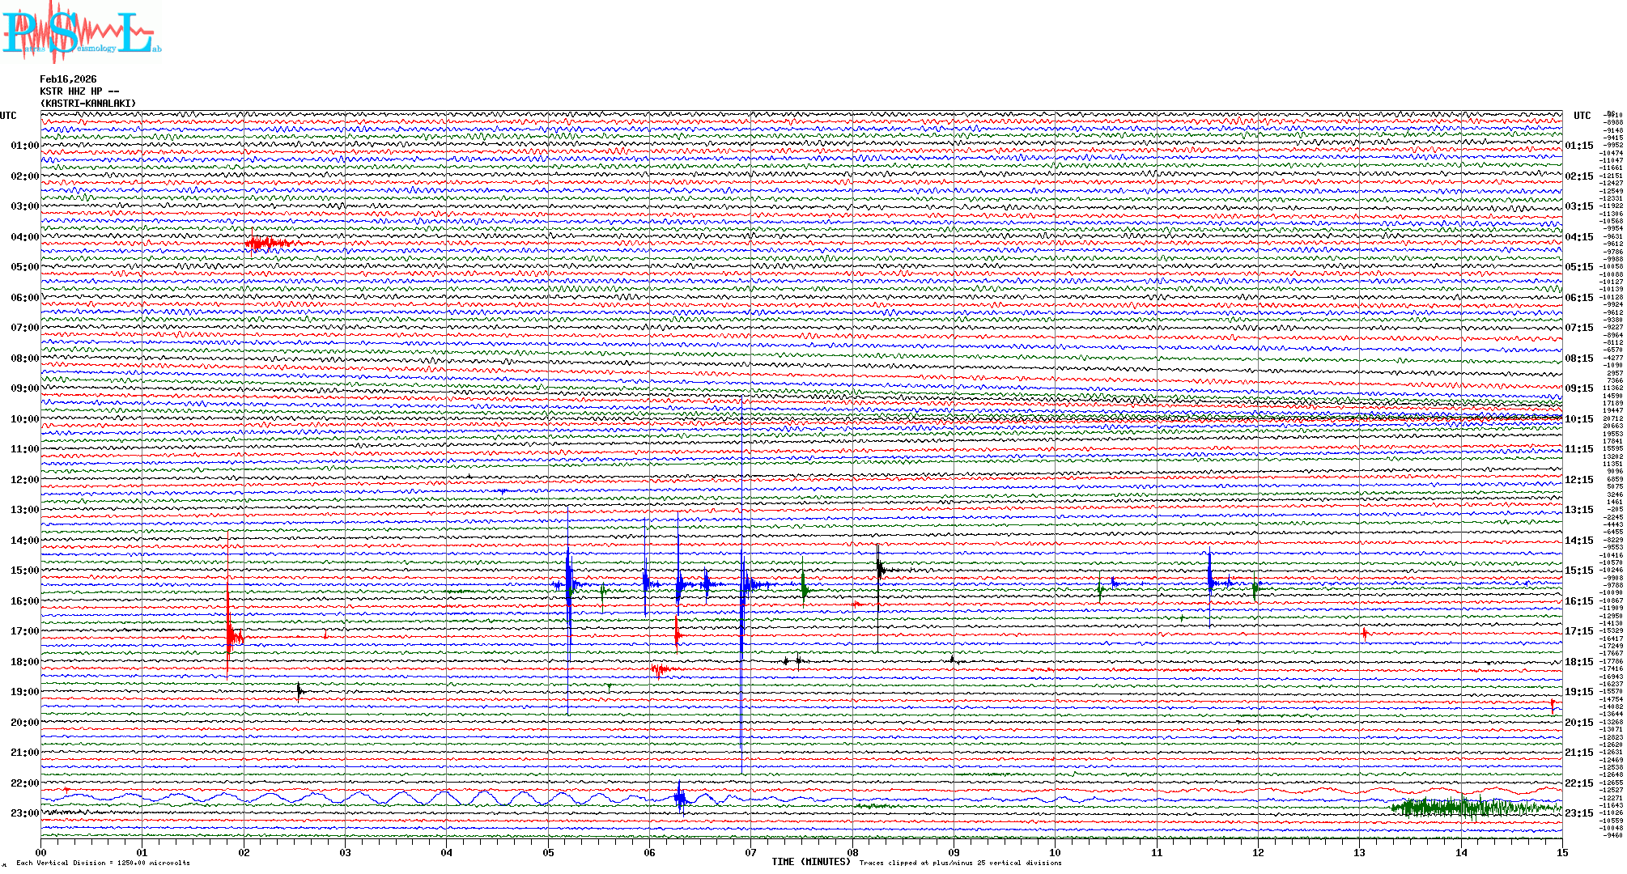Click the 07 minute tick on bottom axis
The image size is (1627, 874).
point(751,852)
